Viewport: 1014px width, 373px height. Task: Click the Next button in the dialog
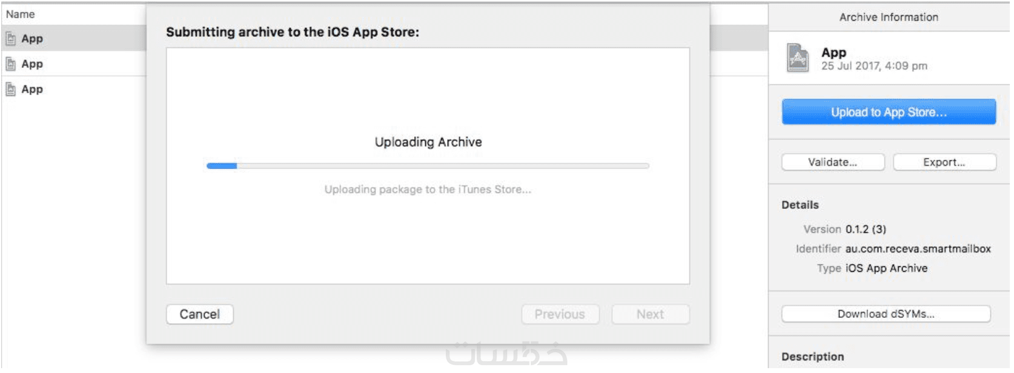pyautogui.click(x=650, y=314)
